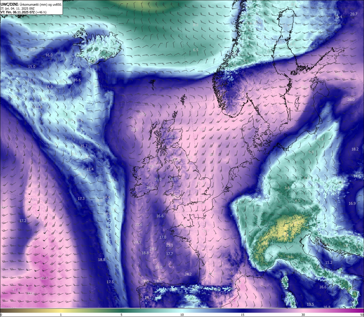364x317 pixels.
Task: Click the map value 41.6
Action: point(16,290)
